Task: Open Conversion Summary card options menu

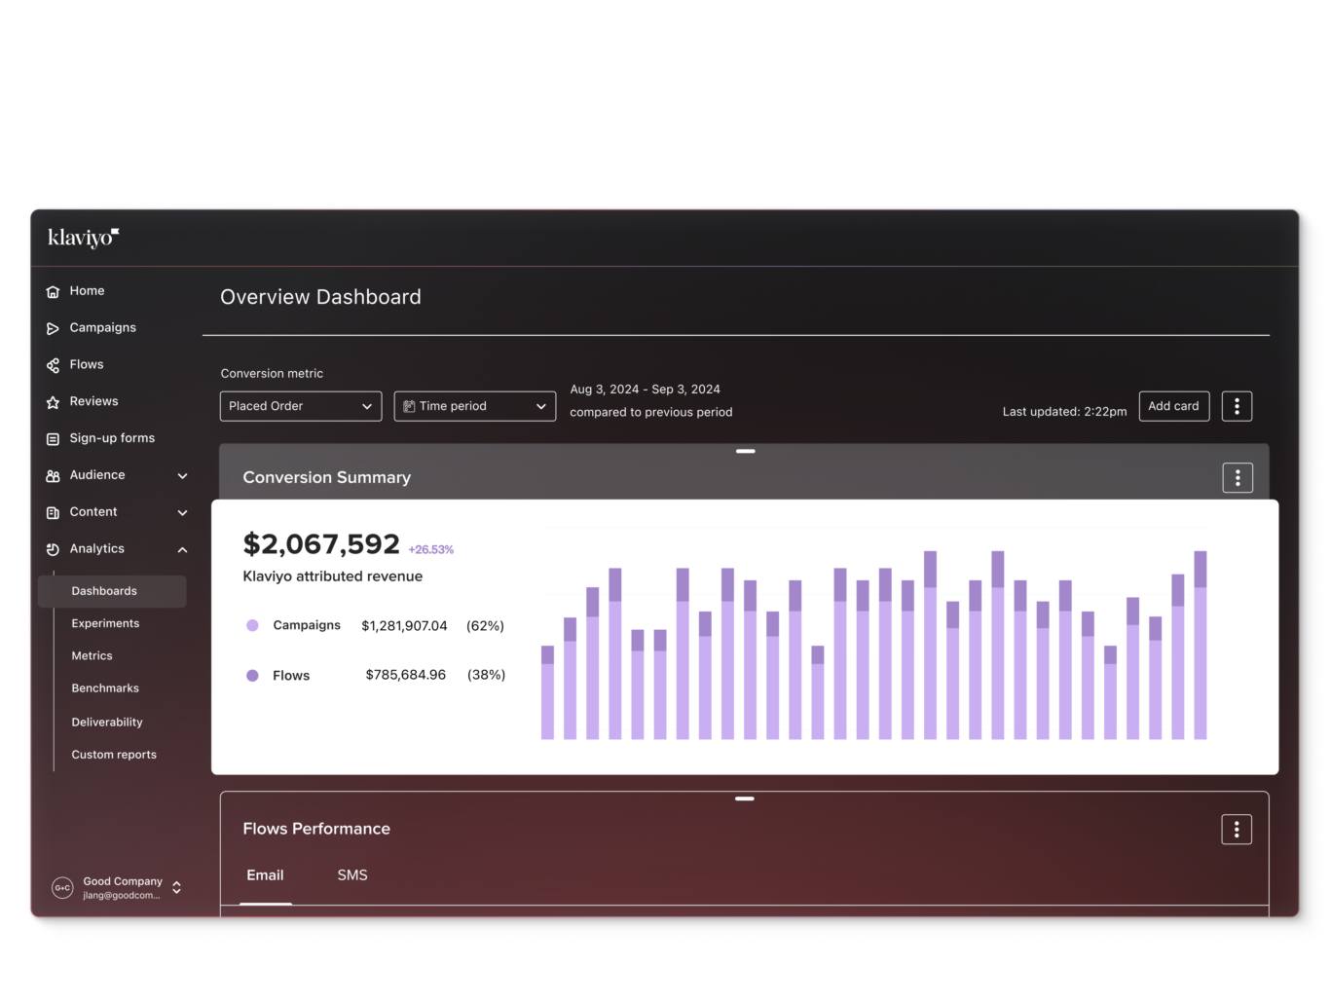Action: click(x=1238, y=478)
